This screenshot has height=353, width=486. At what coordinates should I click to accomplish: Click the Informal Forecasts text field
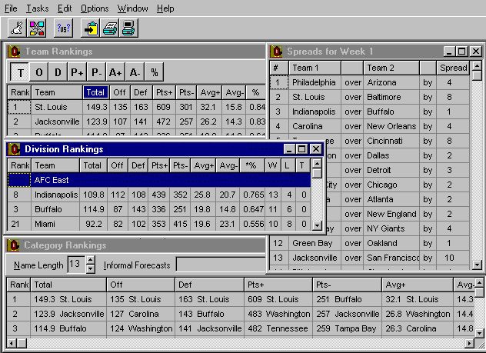point(221,265)
